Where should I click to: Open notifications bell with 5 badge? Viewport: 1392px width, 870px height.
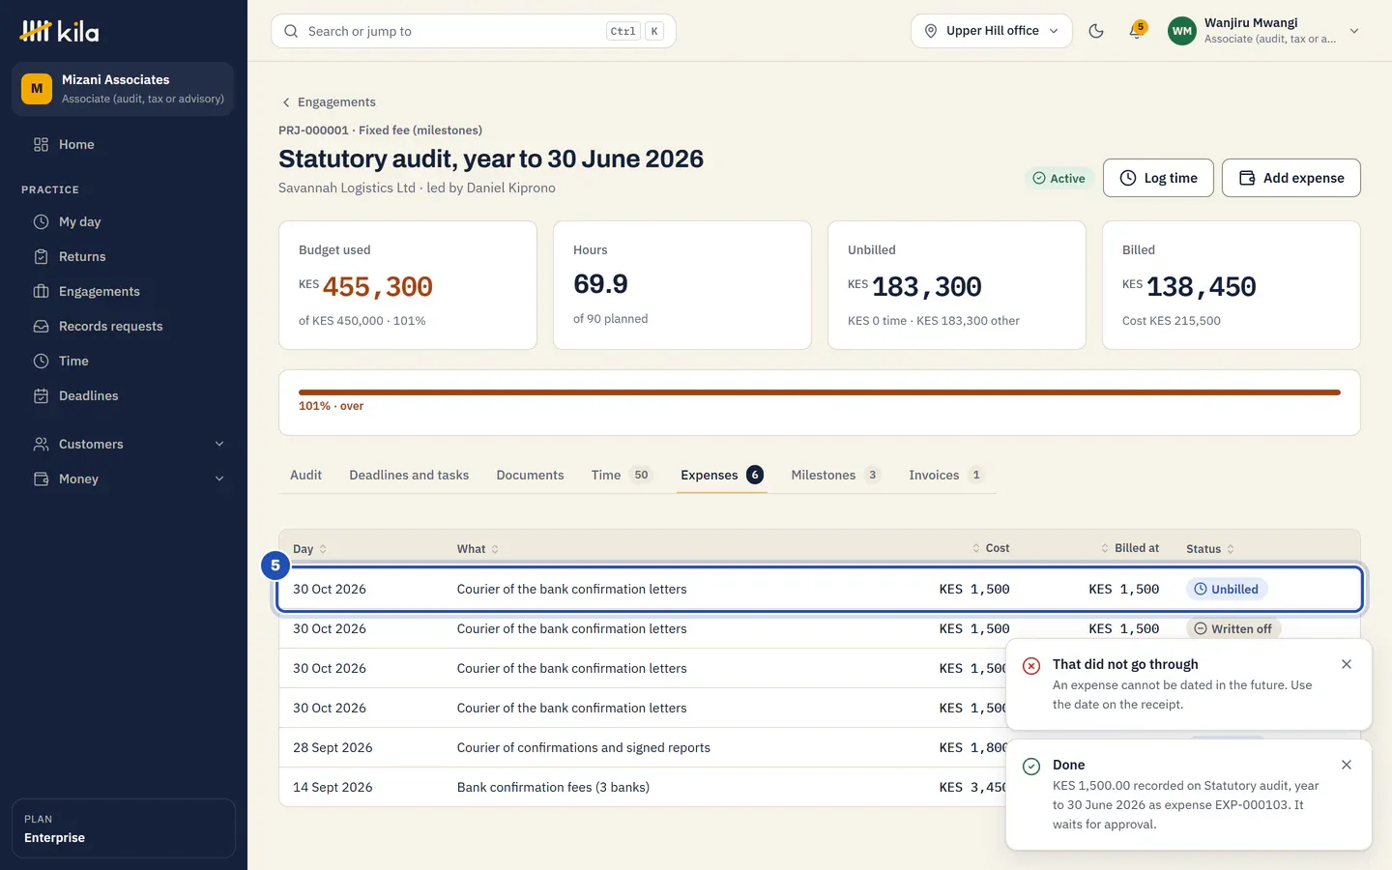[1137, 31]
